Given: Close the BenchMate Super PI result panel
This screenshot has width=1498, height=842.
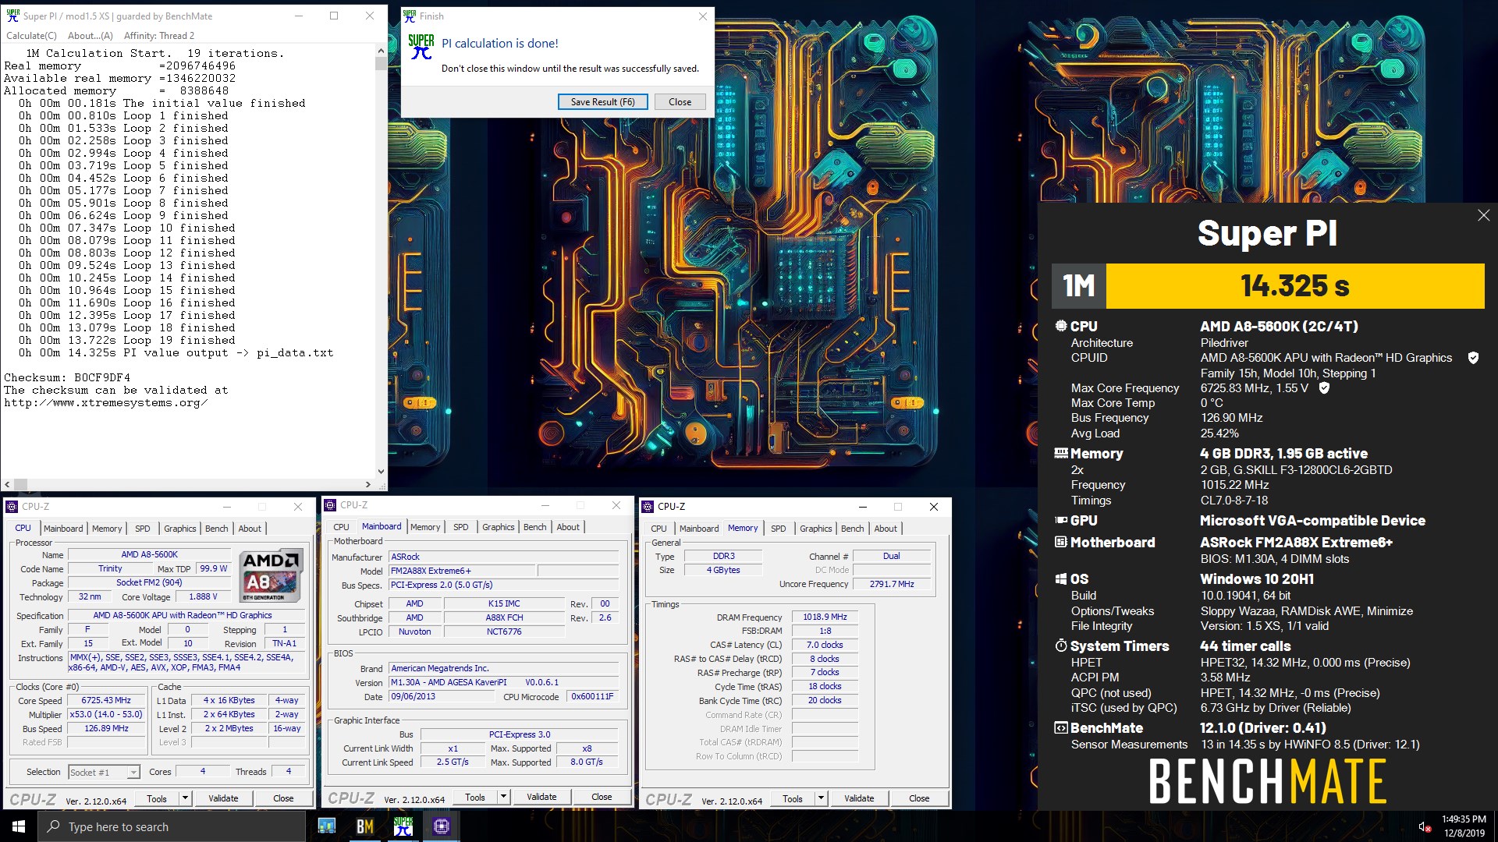Looking at the screenshot, I should tap(1483, 215).
